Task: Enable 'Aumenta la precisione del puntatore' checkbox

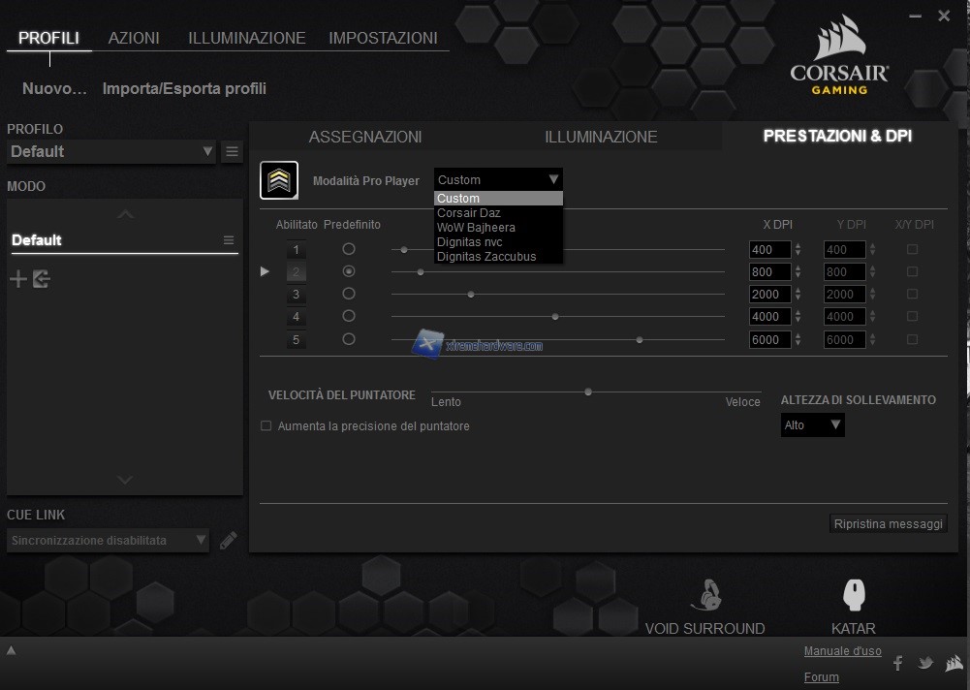Action: coord(266,425)
